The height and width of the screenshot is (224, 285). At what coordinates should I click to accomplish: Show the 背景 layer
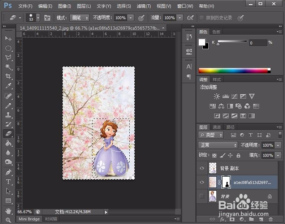[202, 196]
